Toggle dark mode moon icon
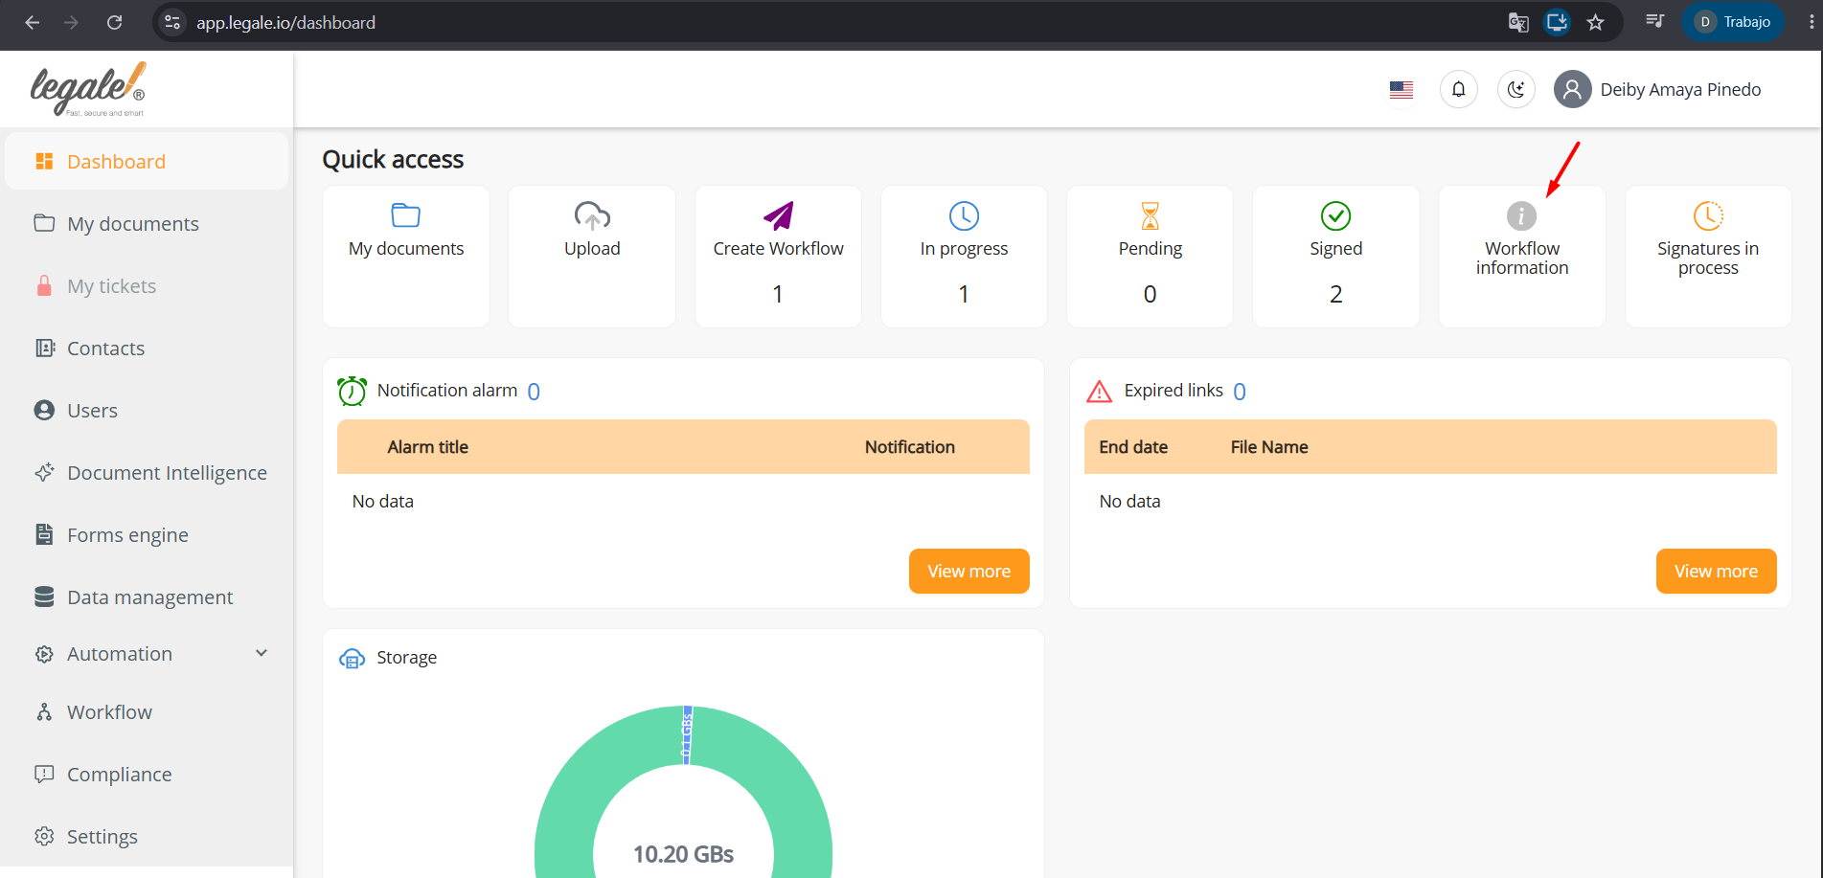Screen dimensions: 1823x878 (x=1515, y=89)
